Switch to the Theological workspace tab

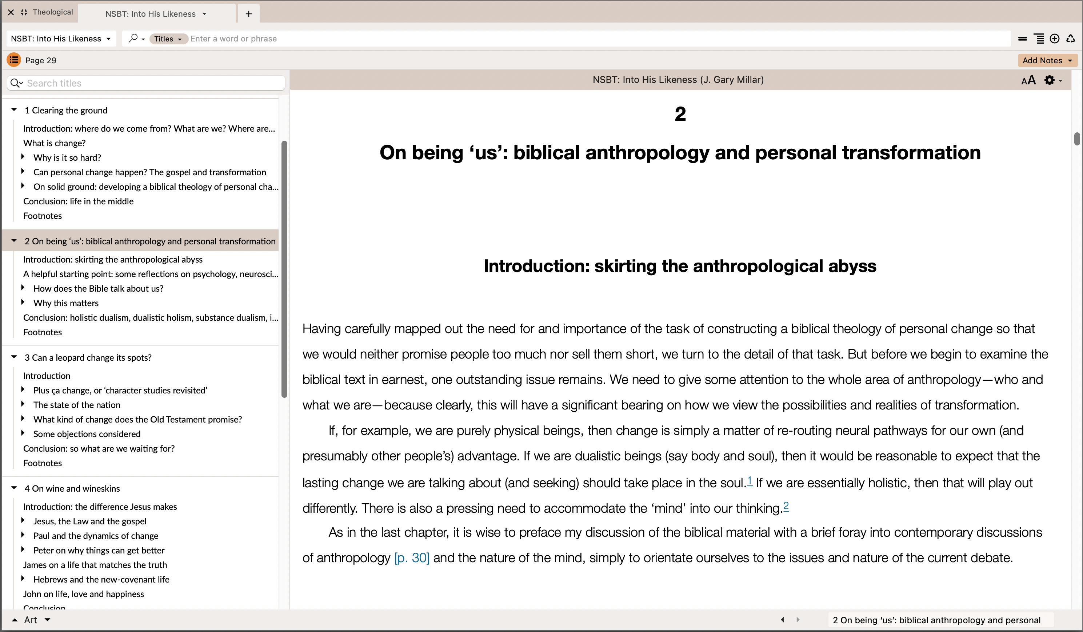click(x=53, y=12)
